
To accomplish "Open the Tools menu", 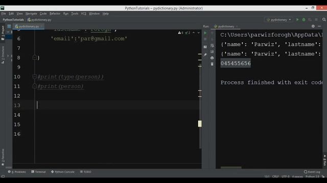I will (75, 14).
